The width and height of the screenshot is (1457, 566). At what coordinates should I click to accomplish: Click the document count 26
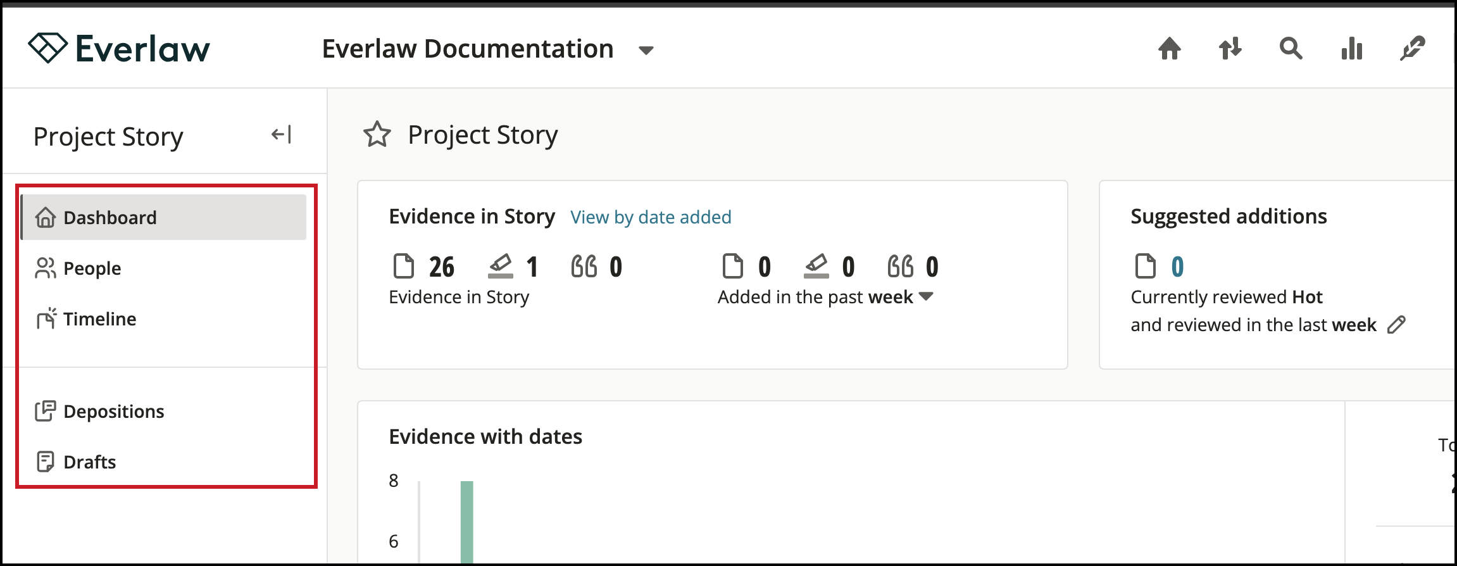pos(442,267)
